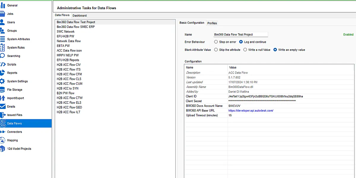
Task: Select EBTA PW data flow
Action: (115, 46)
